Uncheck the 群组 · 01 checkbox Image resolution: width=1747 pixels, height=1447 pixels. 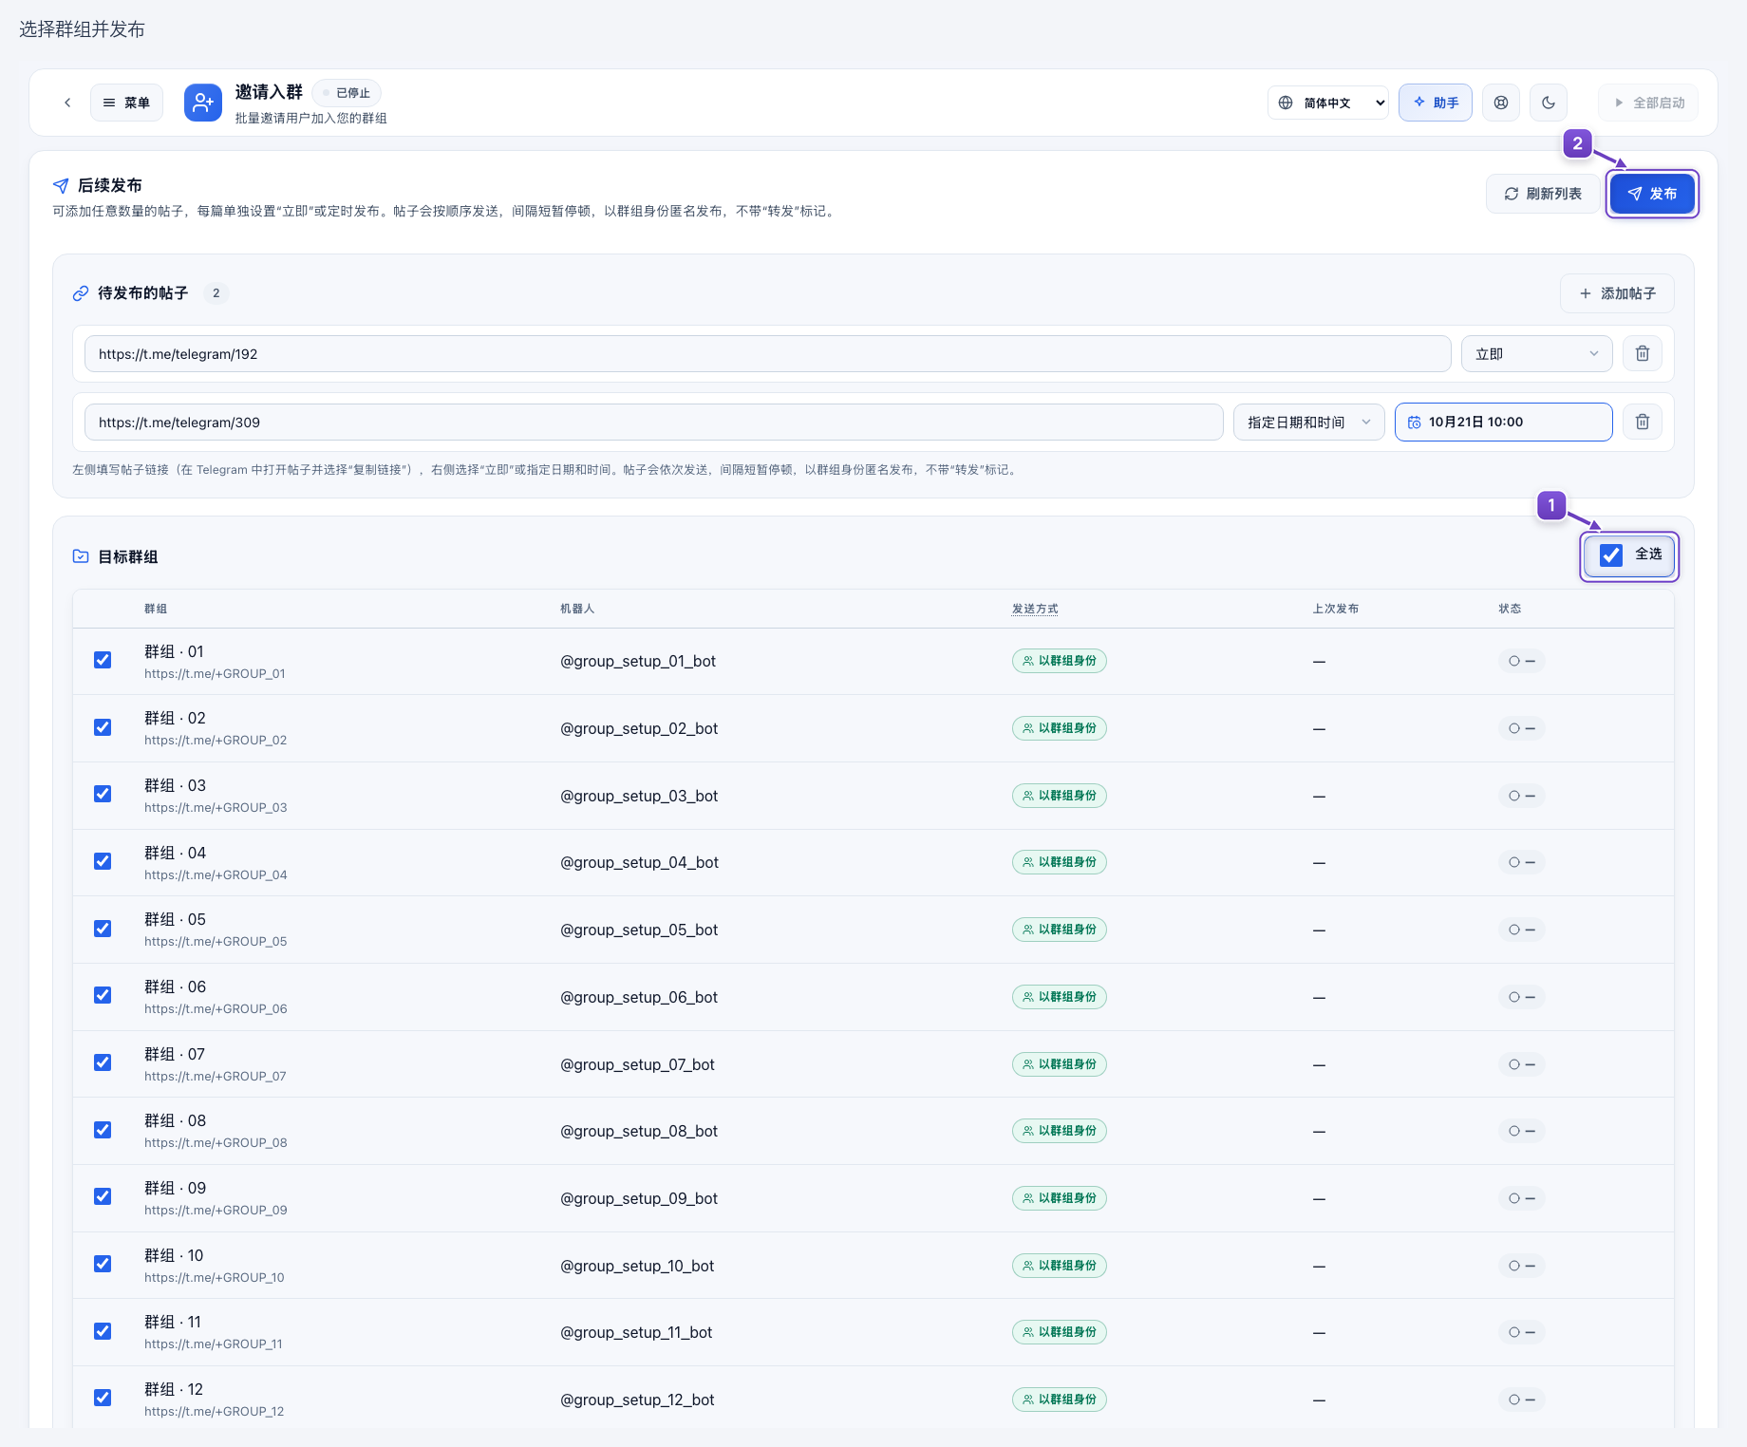coord(103,660)
